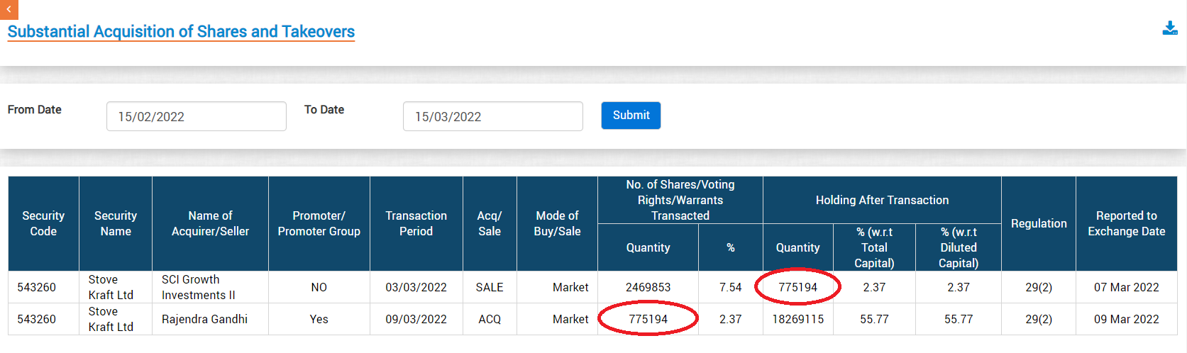Click the Name of Acquirer/Seller header

pyautogui.click(x=210, y=223)
